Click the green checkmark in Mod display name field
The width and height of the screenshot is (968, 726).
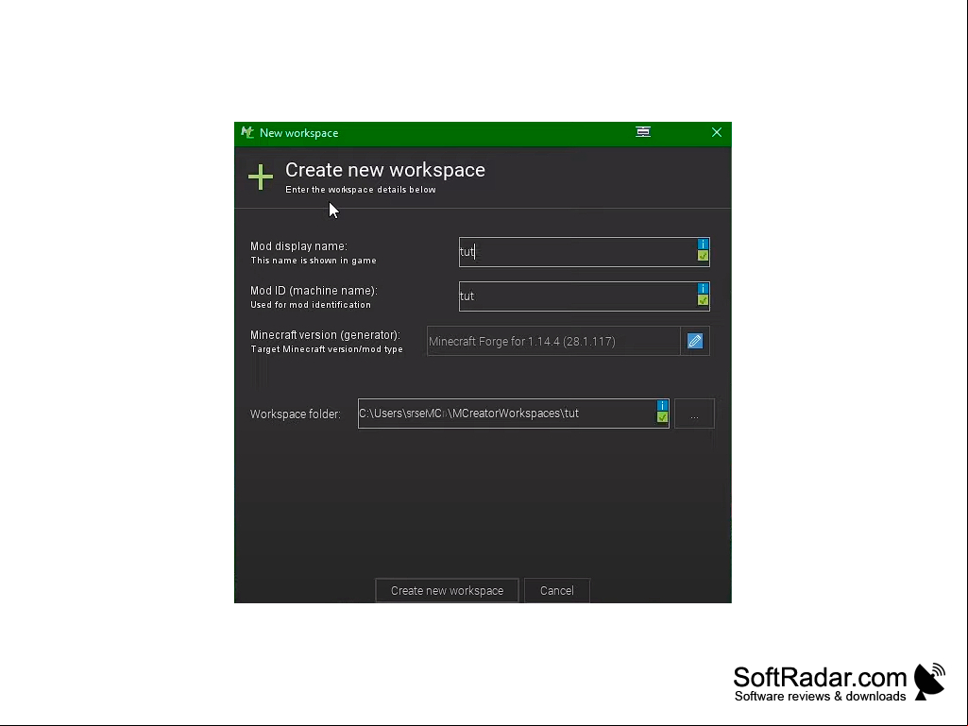703,256
